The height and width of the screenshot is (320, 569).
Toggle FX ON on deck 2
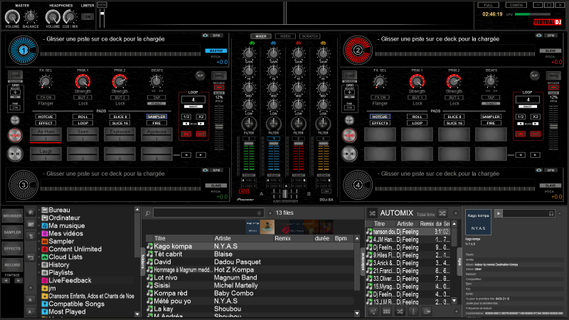click(380, 97)
